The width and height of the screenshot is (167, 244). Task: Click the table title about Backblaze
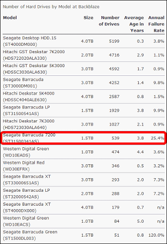pyautogui.click(x=51, y=7)
